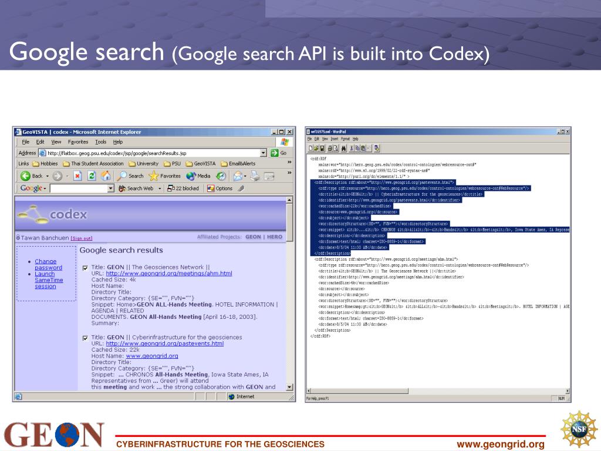Screen dimensions: 601x451
Task: Click Print icon in WordPad toolbar
Action: click(330, 148)
